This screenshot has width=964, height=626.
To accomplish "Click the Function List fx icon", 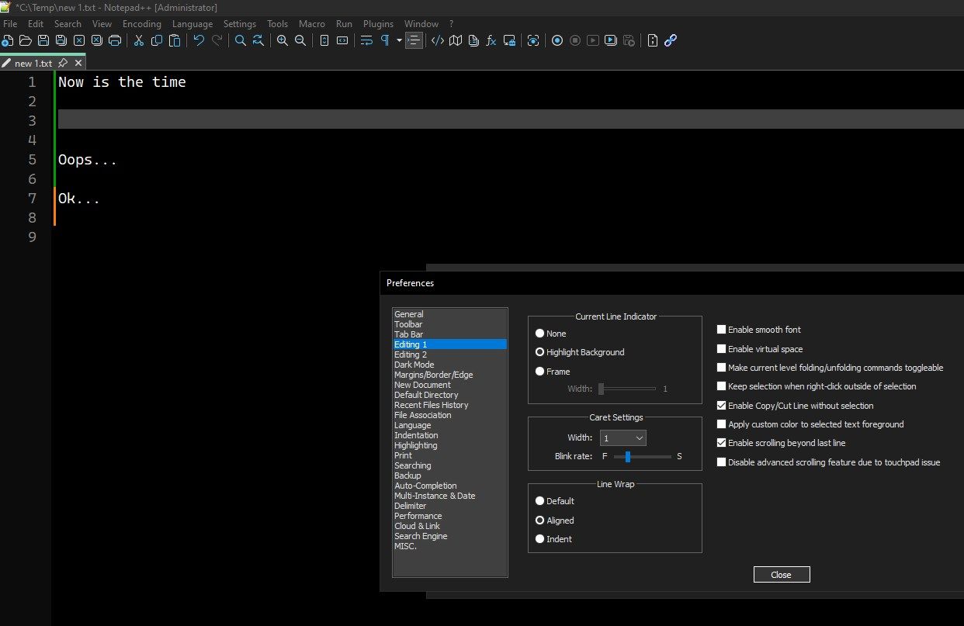I will [491, 40].
